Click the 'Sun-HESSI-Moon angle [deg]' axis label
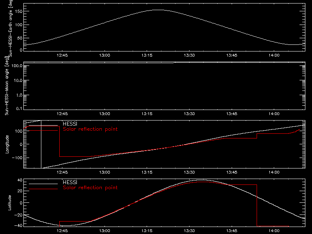This screenshot has height=234, width=312. coord(7,86)
